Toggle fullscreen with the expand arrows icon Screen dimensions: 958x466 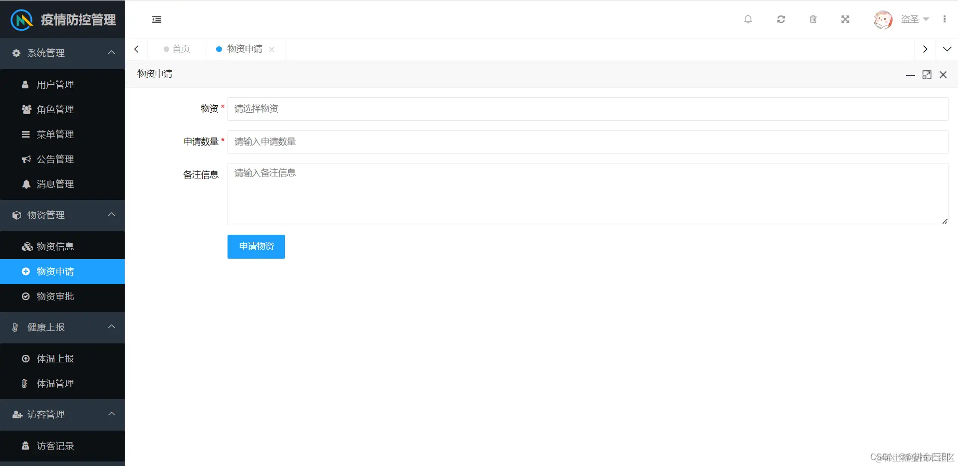pyautogui.click(x=845, y=19)
